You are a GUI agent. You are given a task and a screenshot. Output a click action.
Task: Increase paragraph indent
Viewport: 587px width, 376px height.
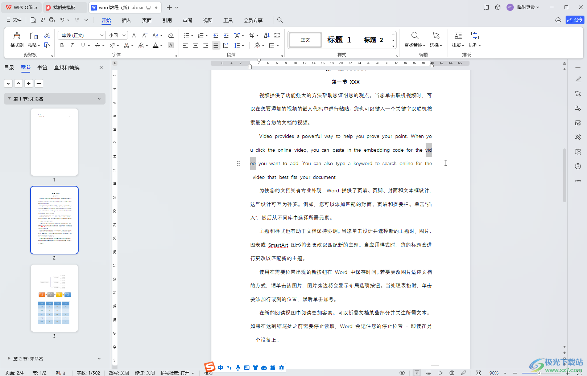[x=226, y=35]
